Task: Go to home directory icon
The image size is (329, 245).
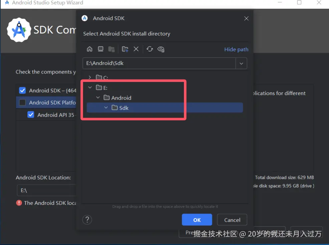Action: point(90,49)
